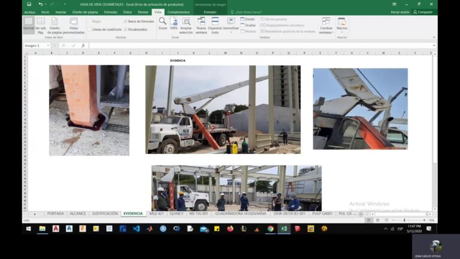The image size is (460, 259).
Task: Click the zoom slider in status bar
Action: click(404, 220)
